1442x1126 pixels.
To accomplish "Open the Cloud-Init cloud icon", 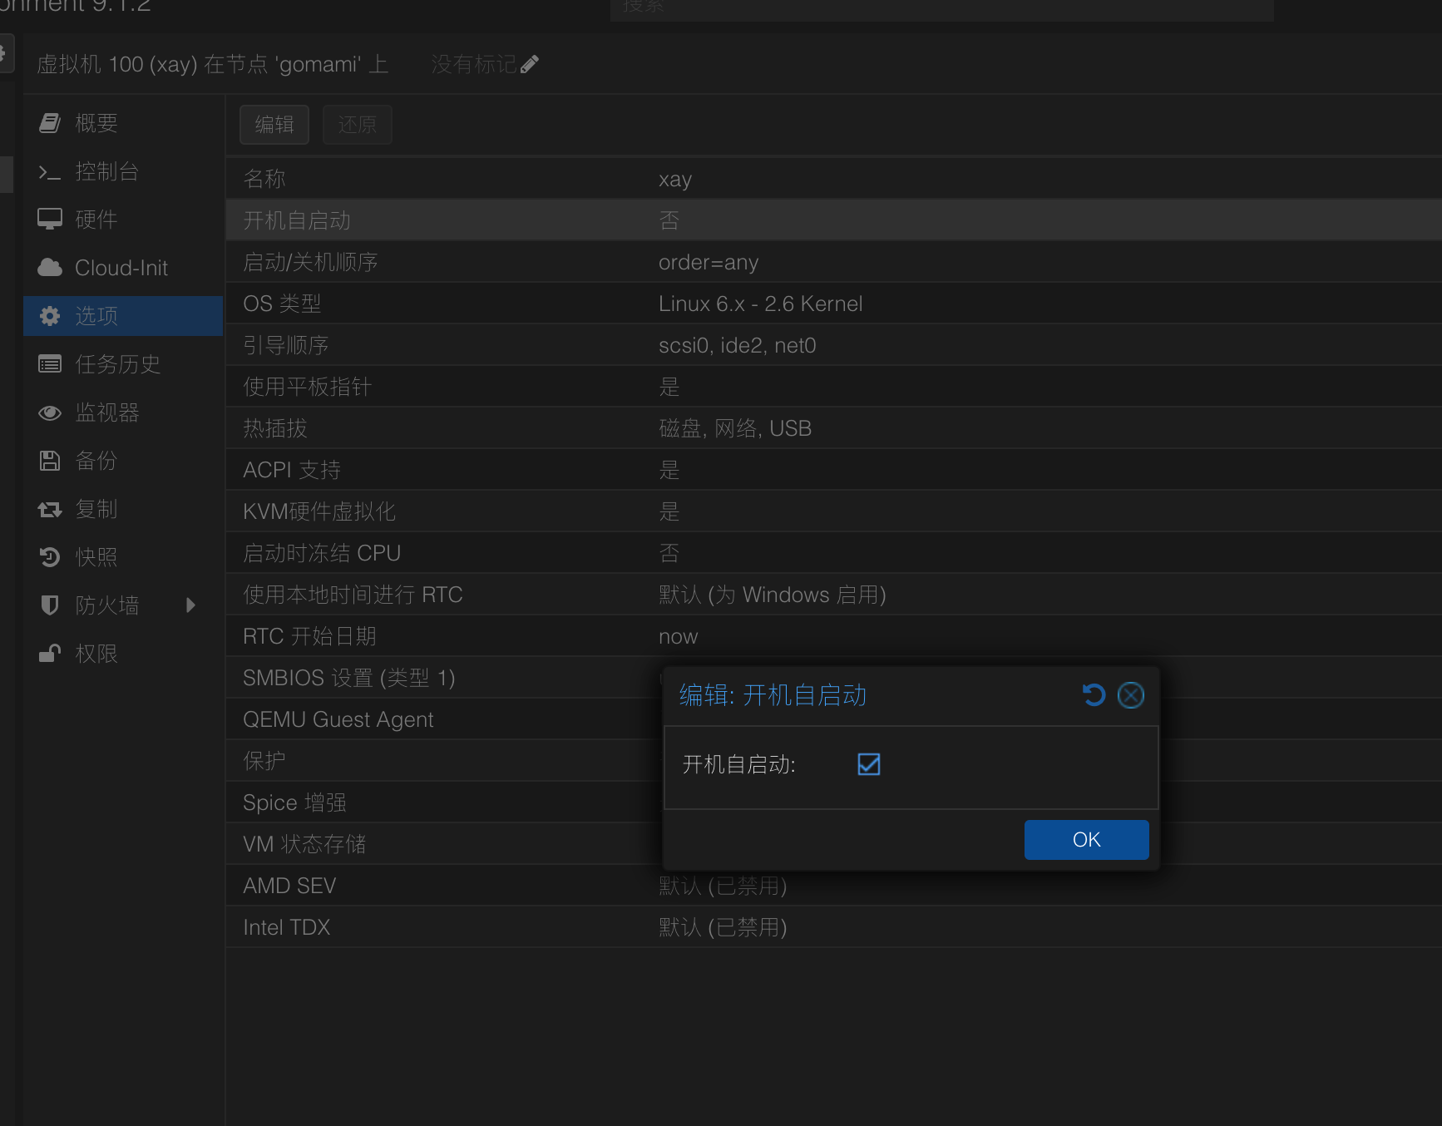I will click(x=50, y=268).
